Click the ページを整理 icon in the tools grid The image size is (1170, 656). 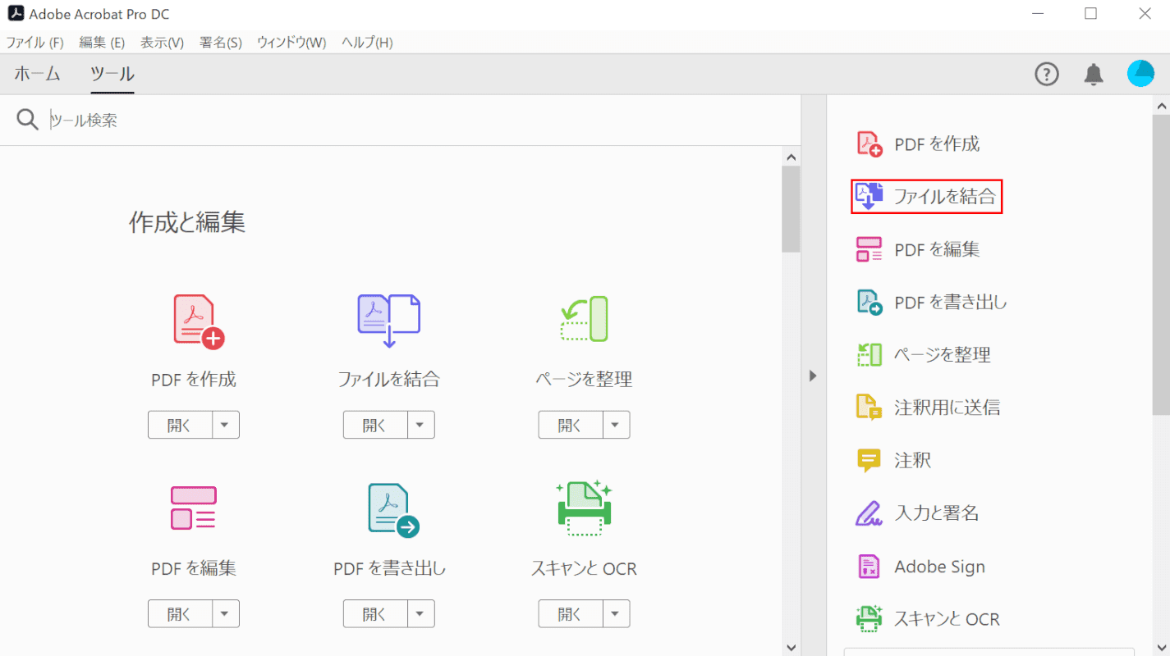[x=584, y=318]
